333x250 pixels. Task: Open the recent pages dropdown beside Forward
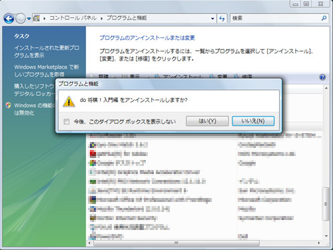click(x=29, y=19)
